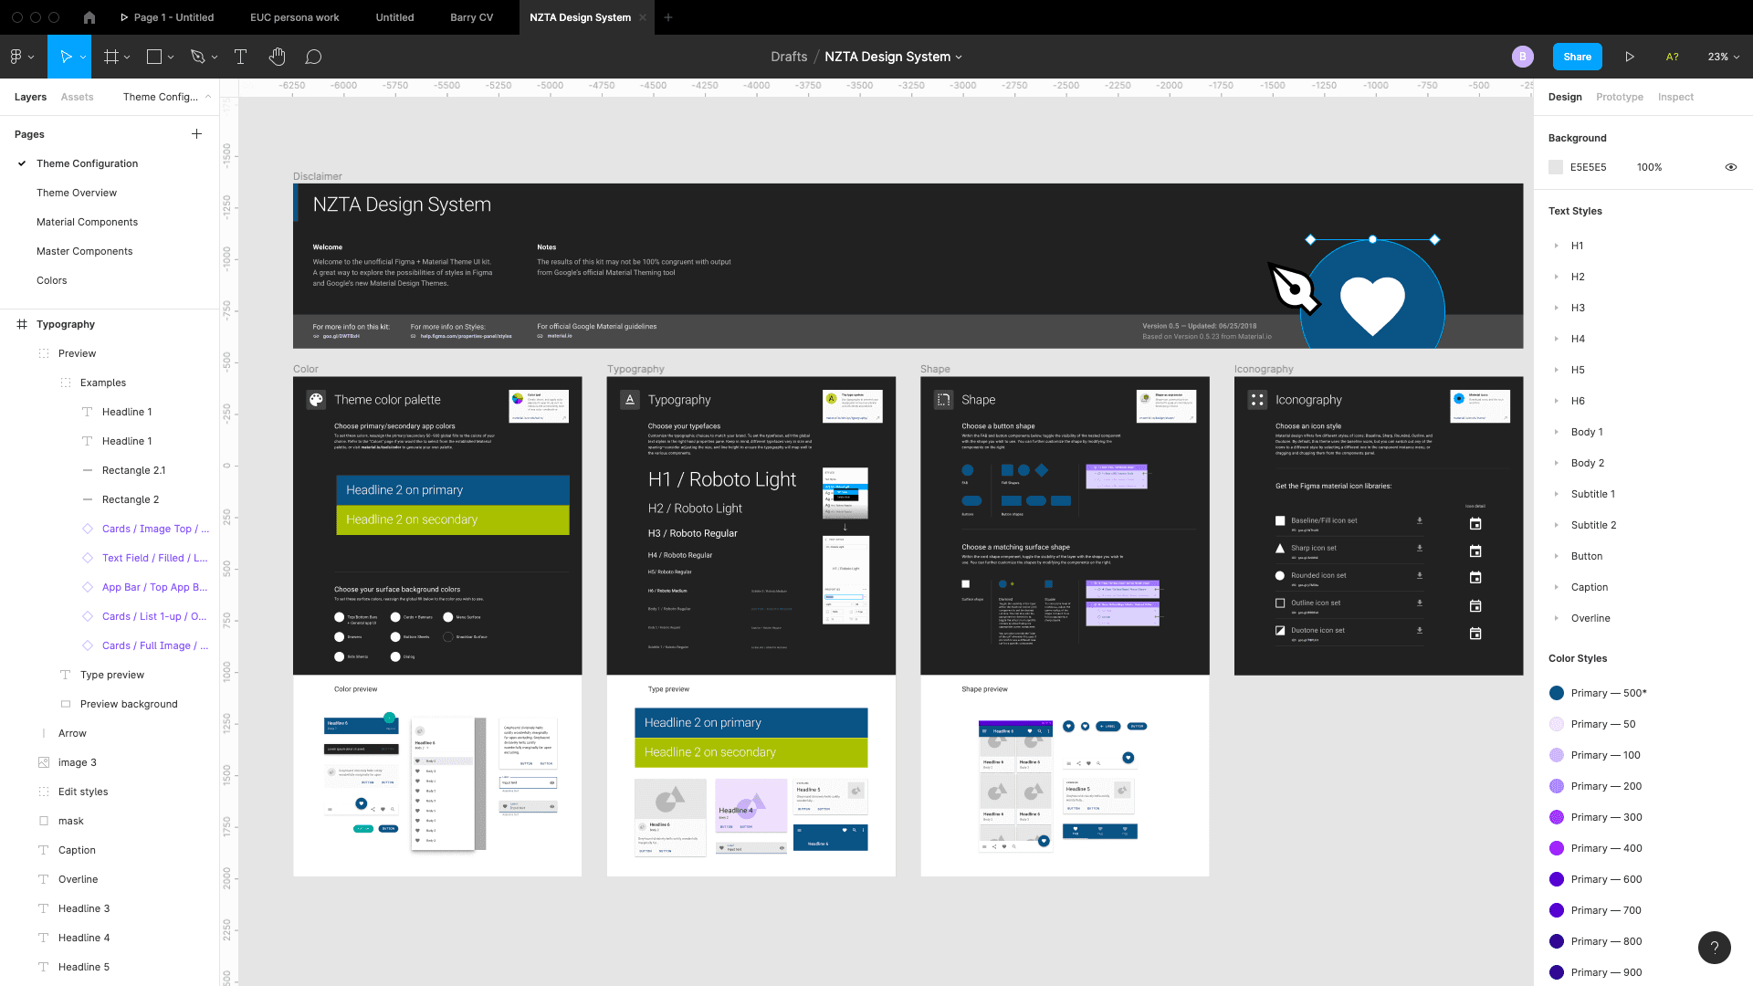The height and width of the screenshot is (986, 1753).
Task: Click the App Bar / Top App instance icon
Action: [88, 587]
